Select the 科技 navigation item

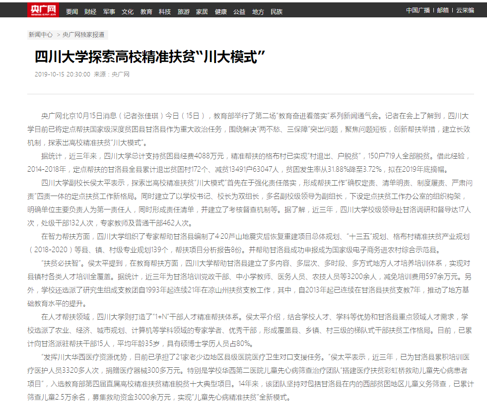point(165,12)
